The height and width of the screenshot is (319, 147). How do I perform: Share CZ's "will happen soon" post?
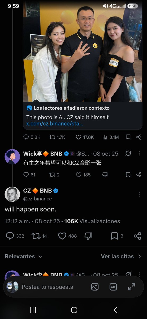[137, 236]
